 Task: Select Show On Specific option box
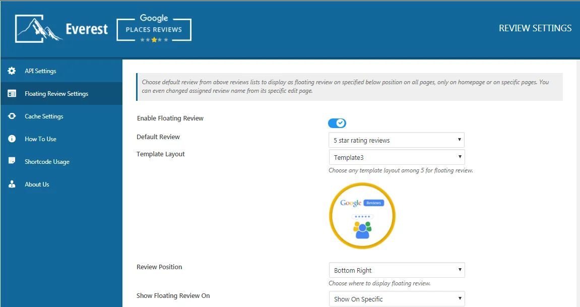(x=396, y=298)
